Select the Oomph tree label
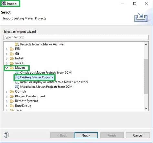This screenshot has width=153, height=143. pos(21,91)
